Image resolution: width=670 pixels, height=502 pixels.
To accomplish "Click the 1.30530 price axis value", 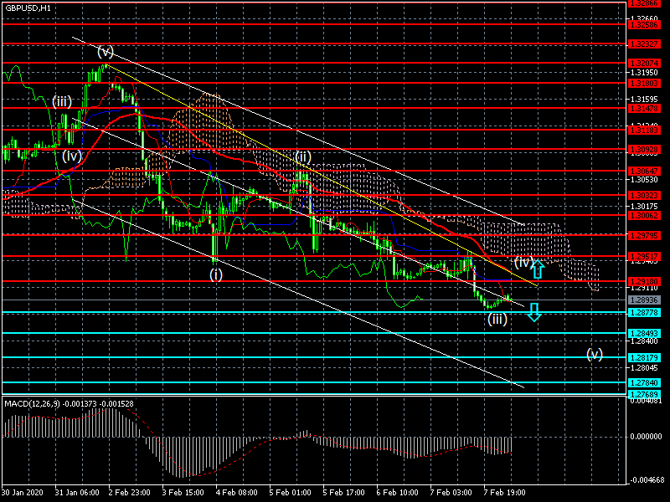I will click(x=644, y=179).
